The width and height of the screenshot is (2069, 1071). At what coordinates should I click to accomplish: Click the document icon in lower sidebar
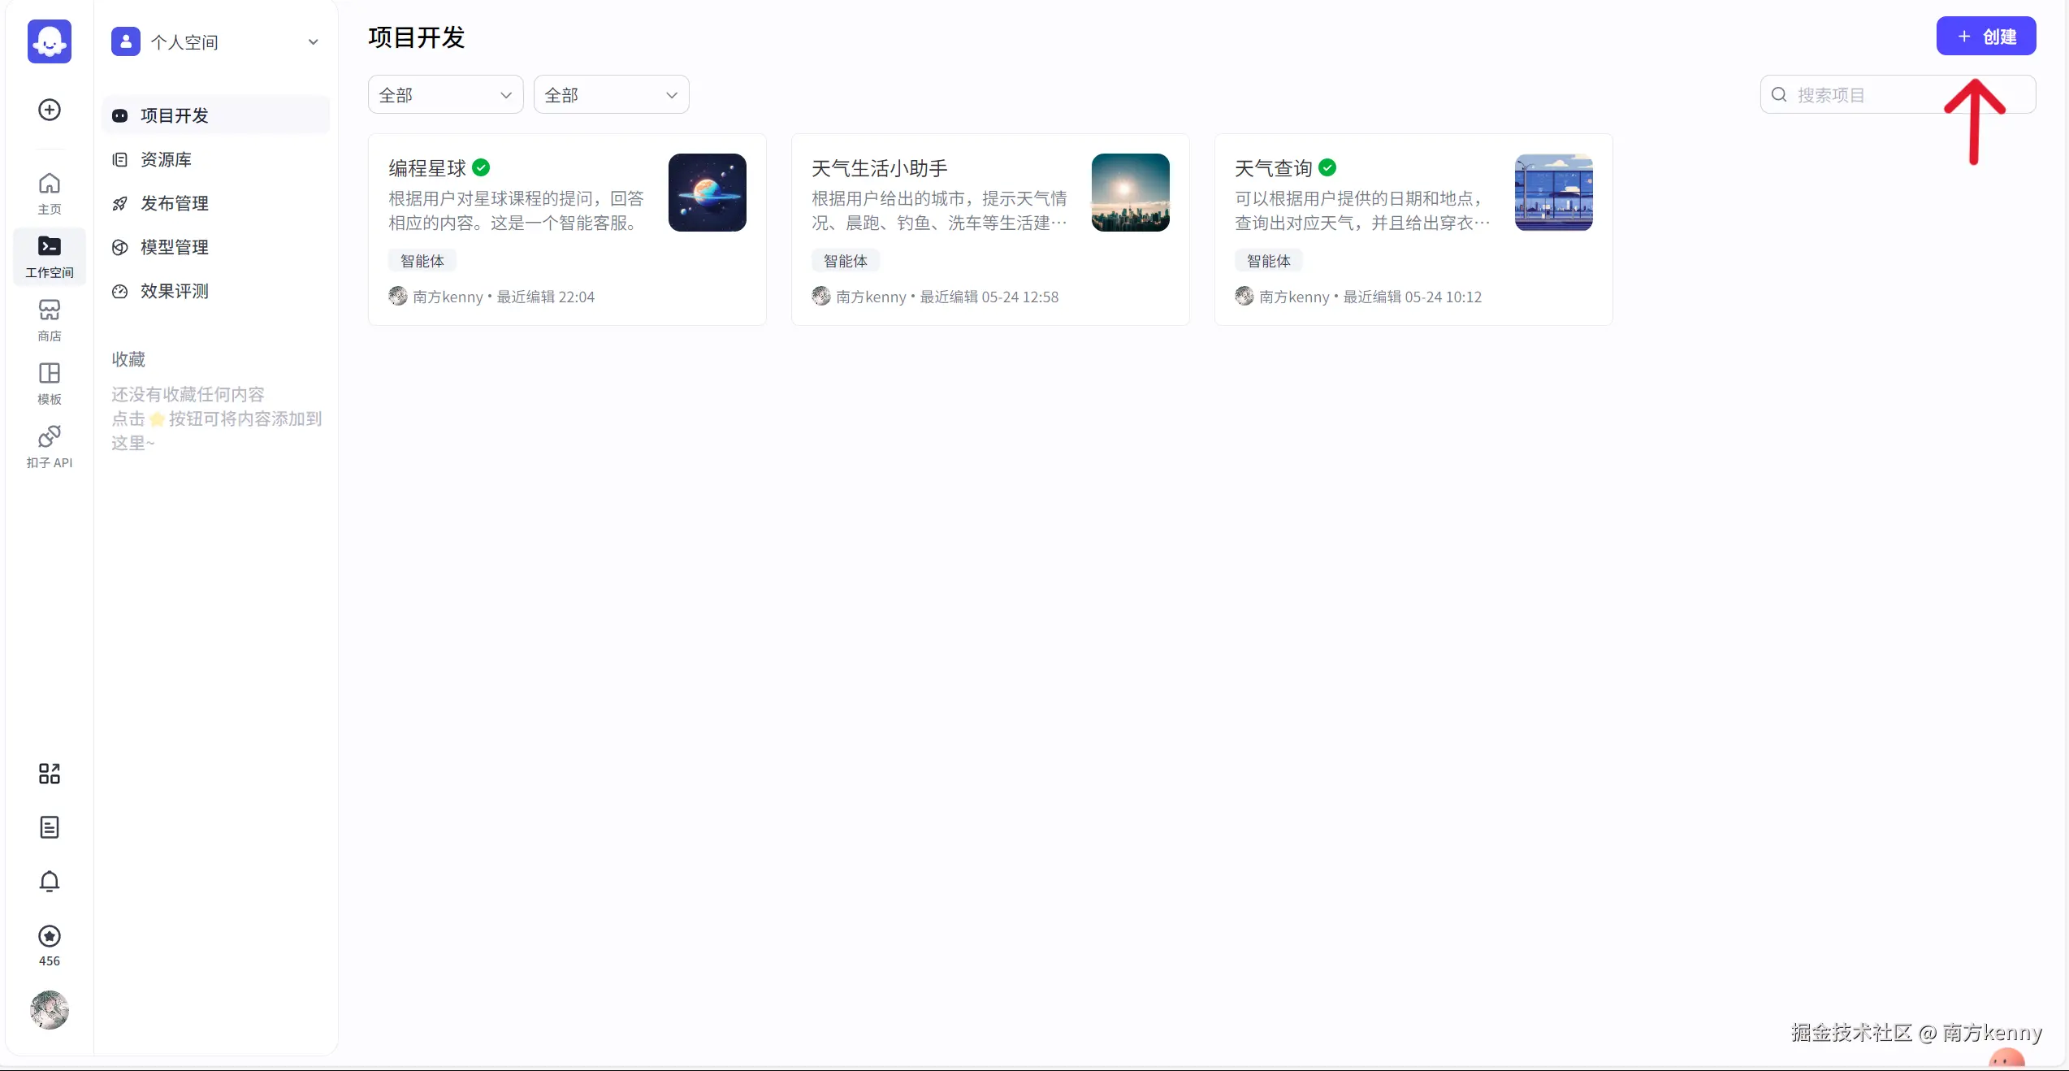pos(49,827)
